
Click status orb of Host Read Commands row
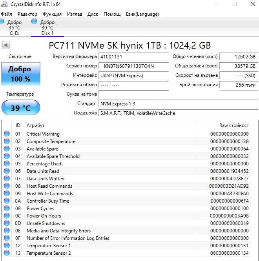[7, 186]
